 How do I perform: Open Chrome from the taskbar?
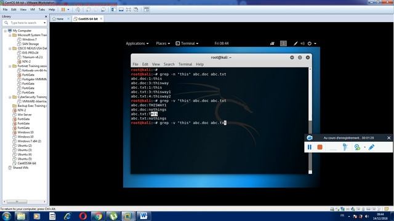(x=98, y=216)
